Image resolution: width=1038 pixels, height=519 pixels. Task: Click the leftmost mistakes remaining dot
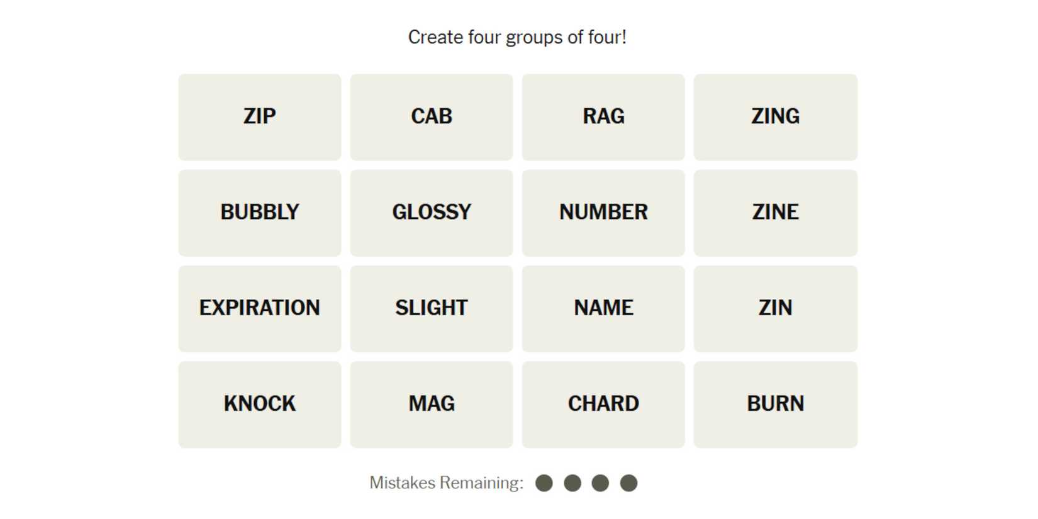pyautogui.click(x=544, y=483)
